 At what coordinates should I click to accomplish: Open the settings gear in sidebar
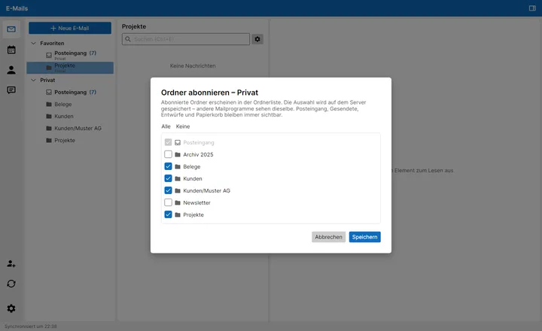[x=11, y=308]
